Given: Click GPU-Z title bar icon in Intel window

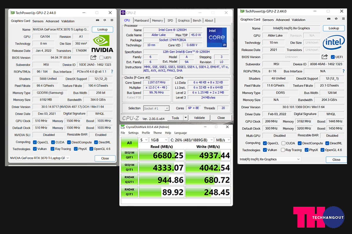Looking at the screenshot, I should coord(242,11).
